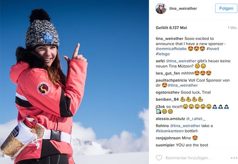238x164 pixels.
Task: Open the three-dots more options menu
Action: pos(234,158)
